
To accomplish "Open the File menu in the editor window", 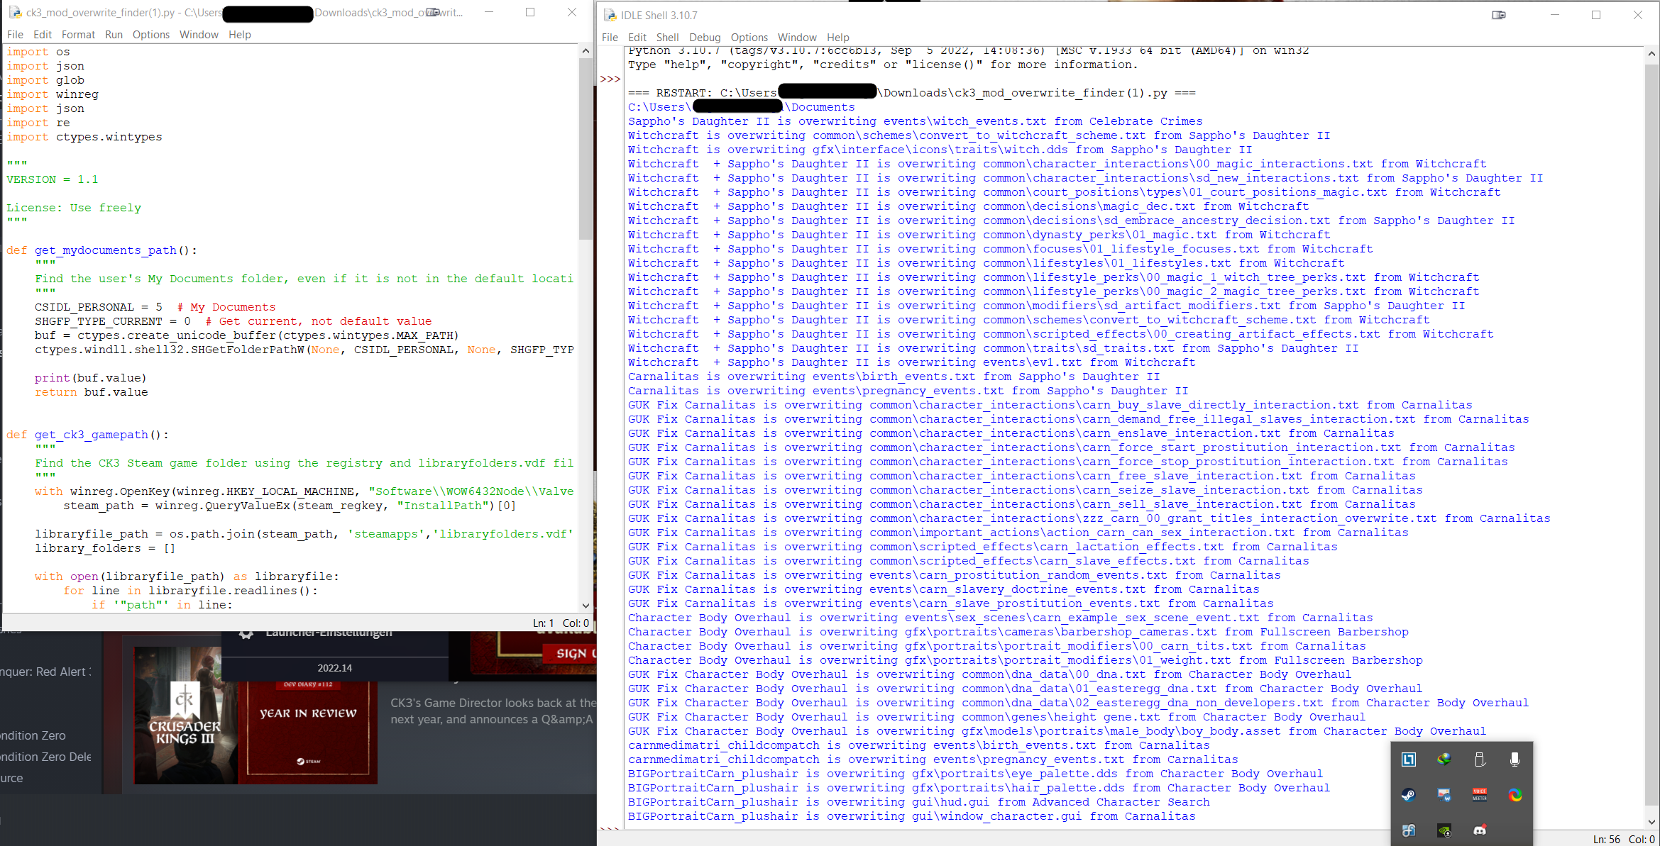I will pyautogui.click(x=15, y=34).
